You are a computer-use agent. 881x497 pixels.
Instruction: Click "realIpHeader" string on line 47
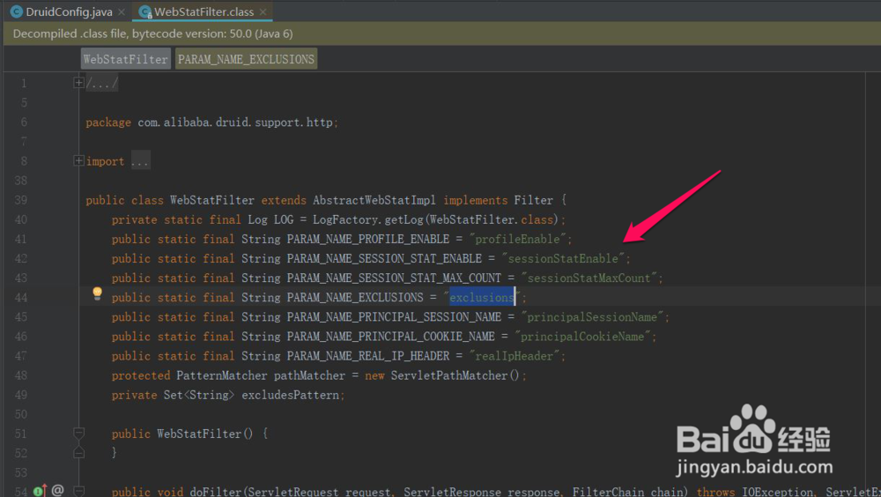[515, 356]
